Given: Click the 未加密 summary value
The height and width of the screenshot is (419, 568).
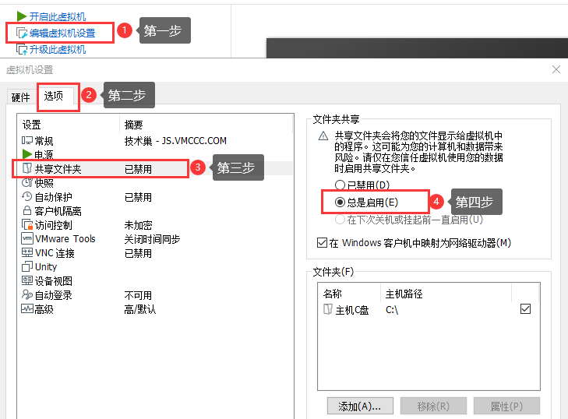Looking at the screenshot, I should (138, 225).
